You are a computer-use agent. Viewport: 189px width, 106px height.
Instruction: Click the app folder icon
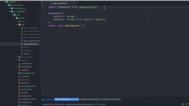[19, 25]
